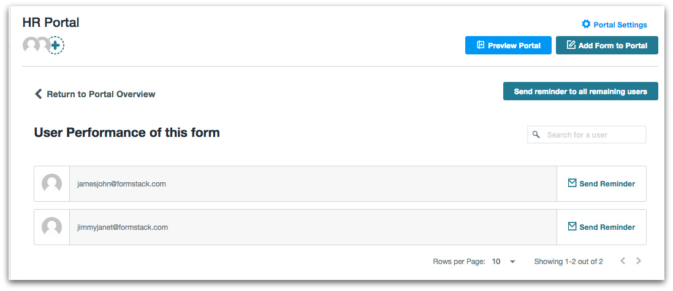The width and height of the screenshot is (673, 291).
Task: Click Add Form to Portal button
Action: click(607, 45)
